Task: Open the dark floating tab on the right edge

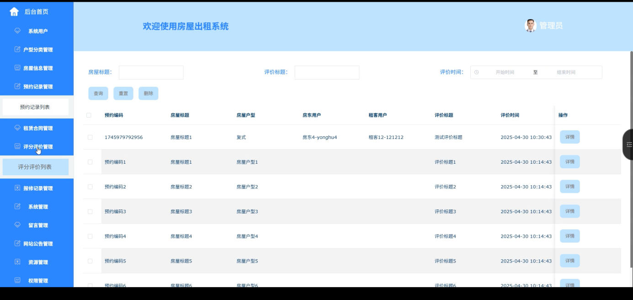Action: click(628, 145)
